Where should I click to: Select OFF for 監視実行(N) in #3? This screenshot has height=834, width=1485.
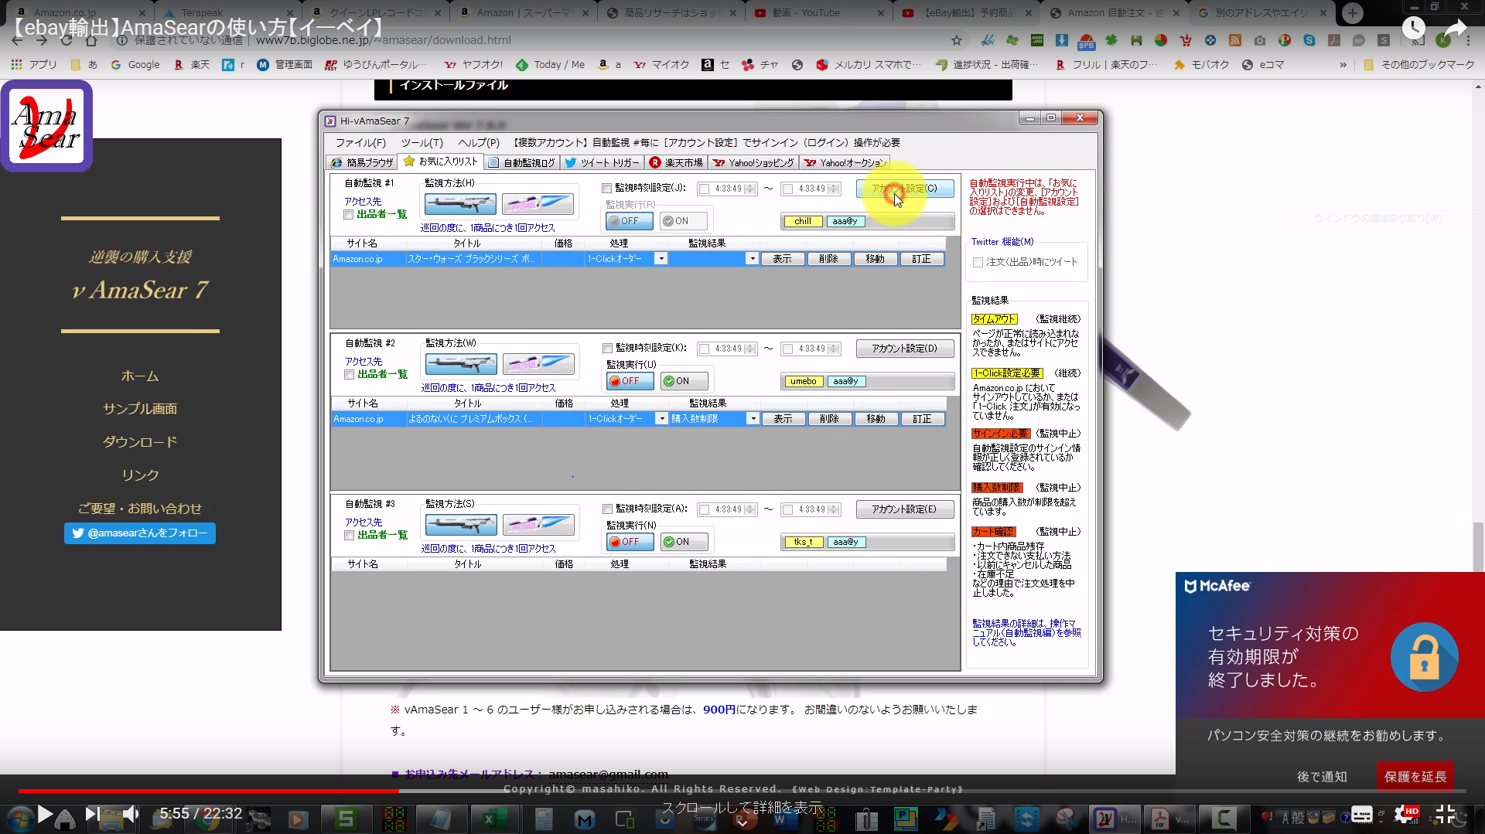630,542
